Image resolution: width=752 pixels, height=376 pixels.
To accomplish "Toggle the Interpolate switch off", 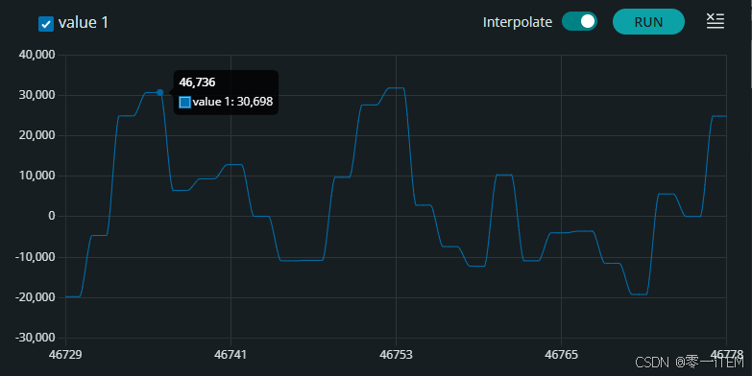I will pos(579,21).
